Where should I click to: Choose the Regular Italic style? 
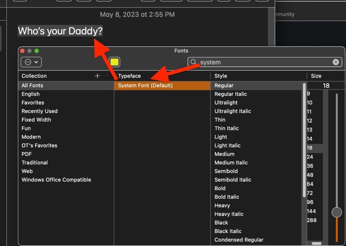[256, 94]
